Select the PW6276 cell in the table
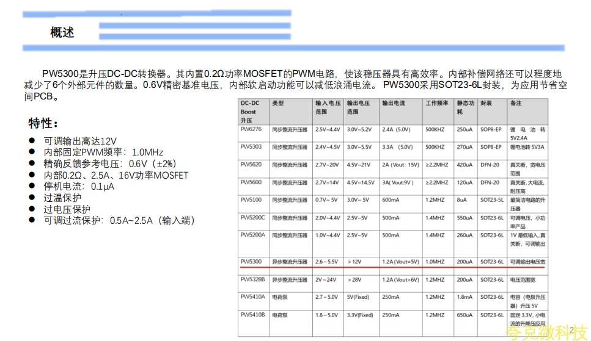The image size is (591, 341). pyautogui.click(x=251, y=129)
